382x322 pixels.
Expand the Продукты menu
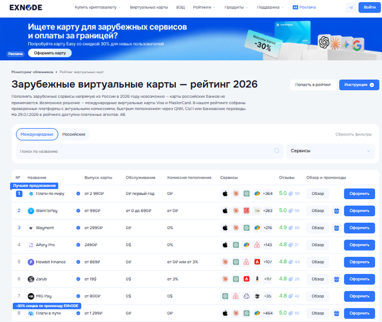[236, 7]
